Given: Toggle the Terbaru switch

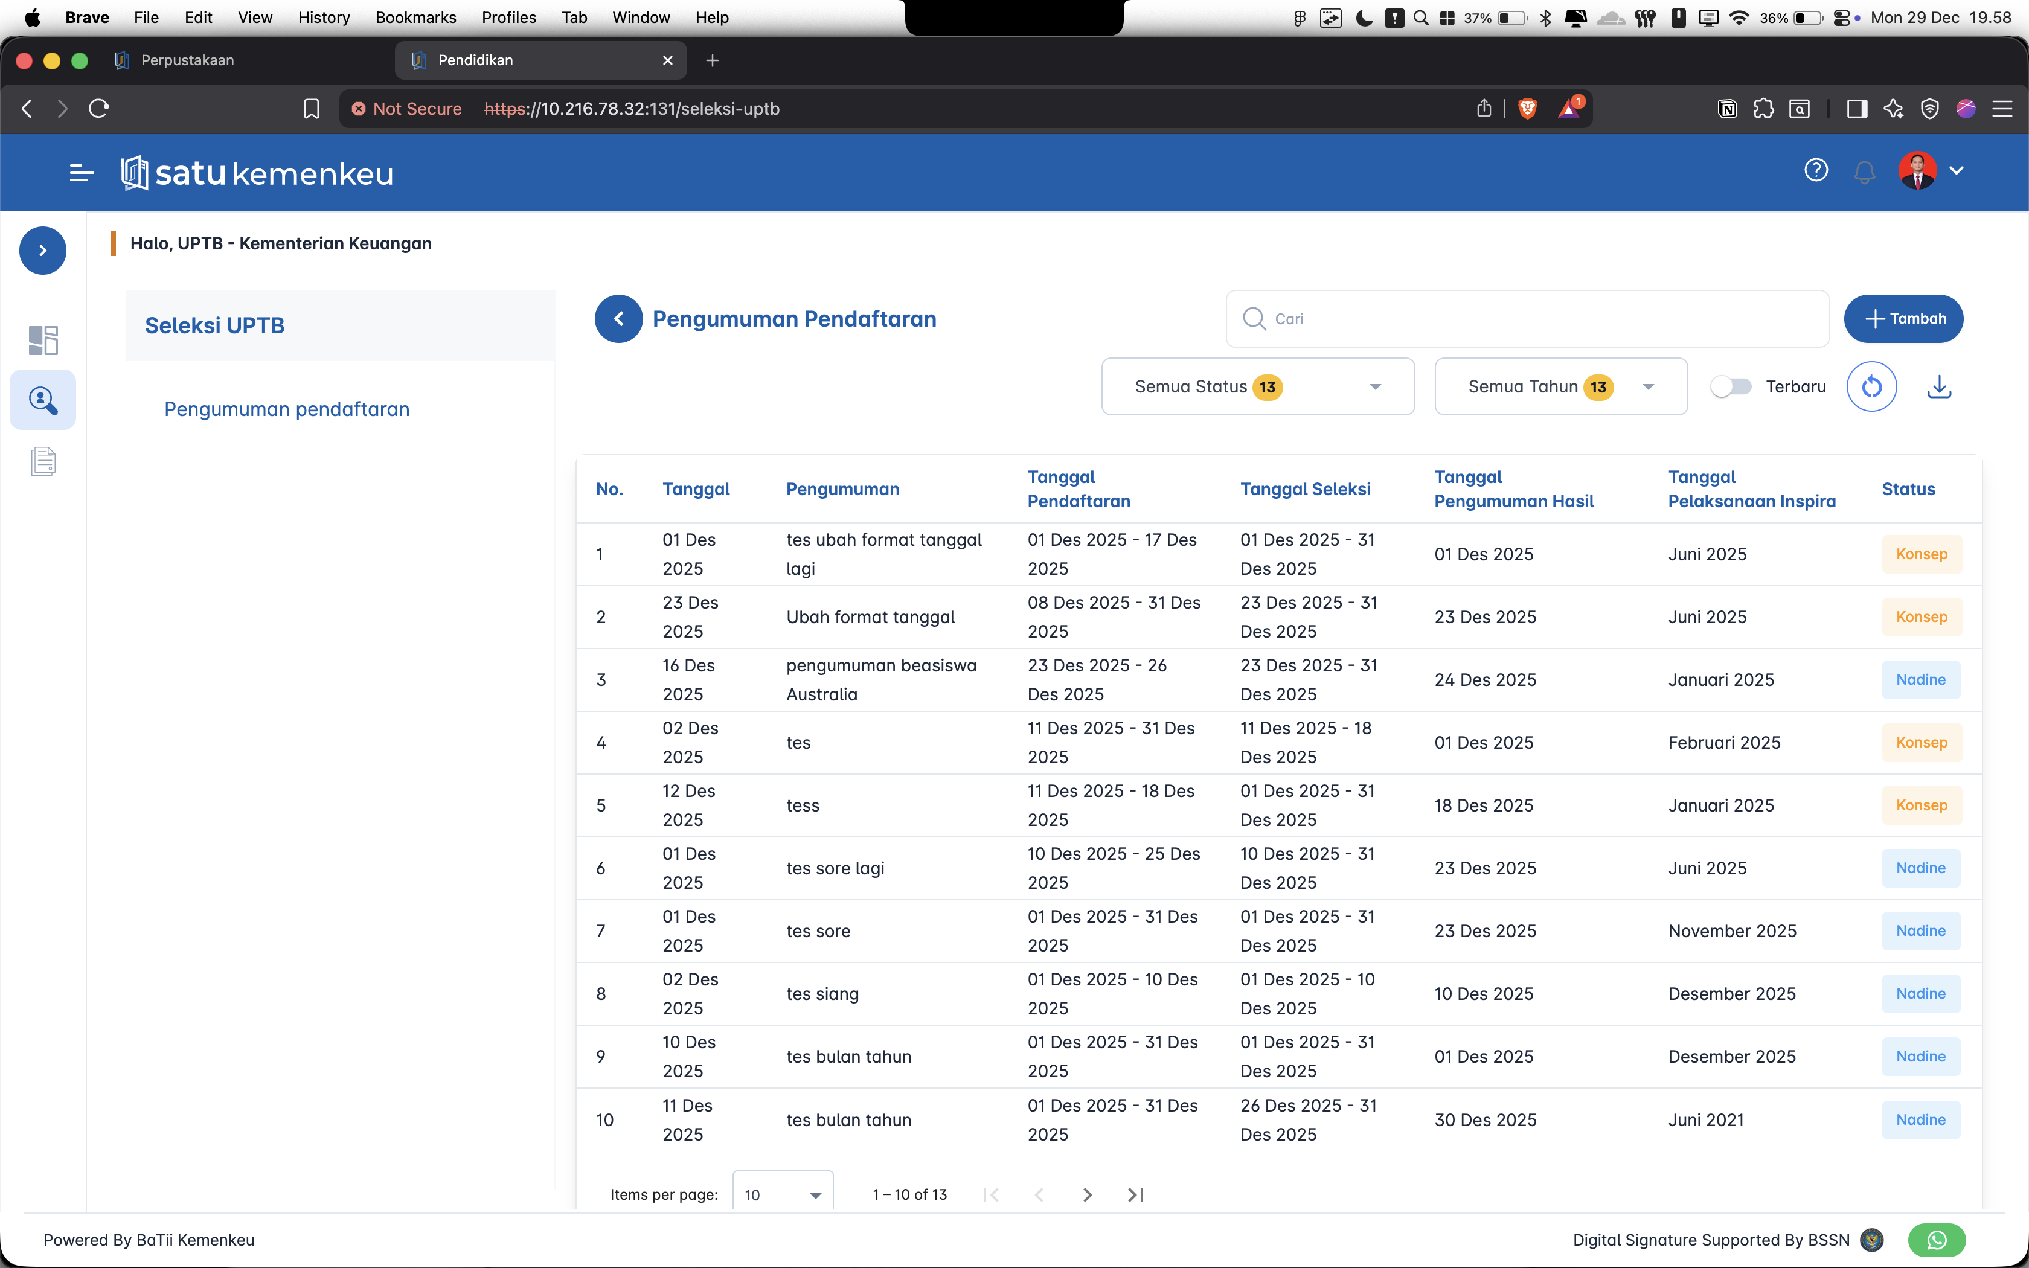Looking at the screenshot, I should pyautogui.click(x=1731, y=386).
